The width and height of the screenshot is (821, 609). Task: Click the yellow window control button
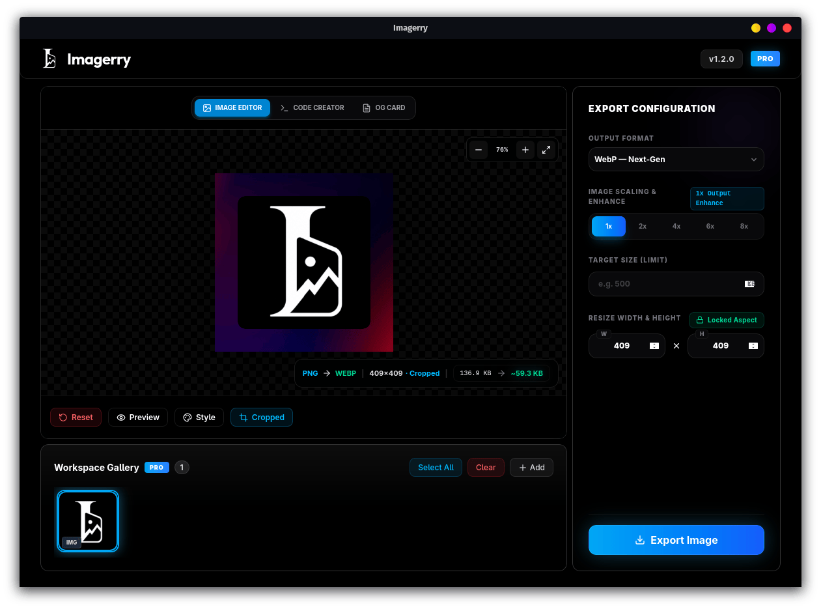point(756,28)
